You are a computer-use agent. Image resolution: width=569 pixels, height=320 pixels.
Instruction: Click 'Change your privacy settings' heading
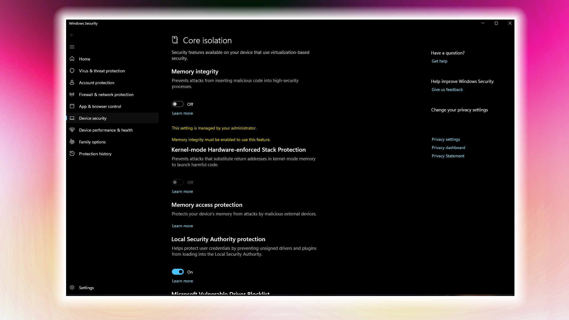(x=459, y=110)
